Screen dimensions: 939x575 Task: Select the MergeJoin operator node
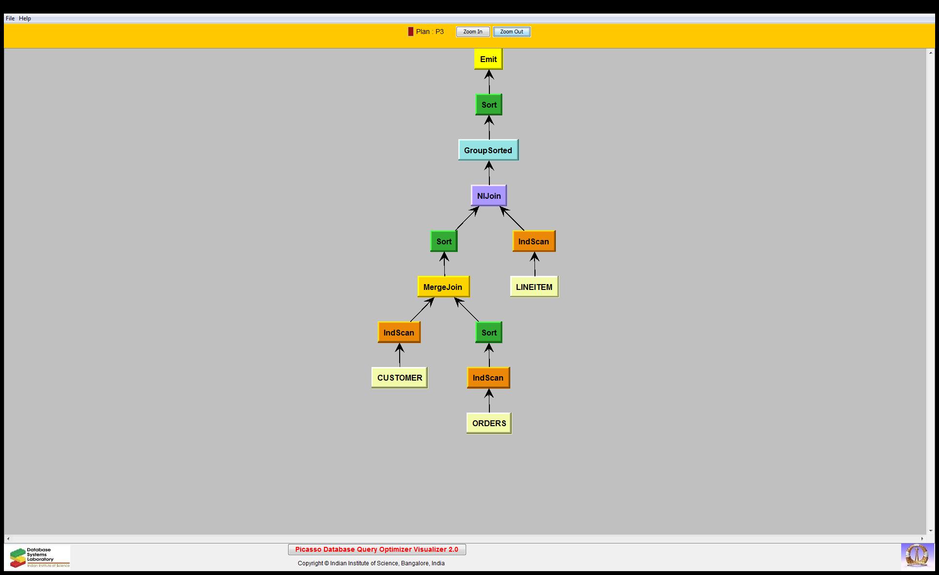coord(443,287)
